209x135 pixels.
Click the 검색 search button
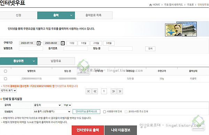point(150,49)
